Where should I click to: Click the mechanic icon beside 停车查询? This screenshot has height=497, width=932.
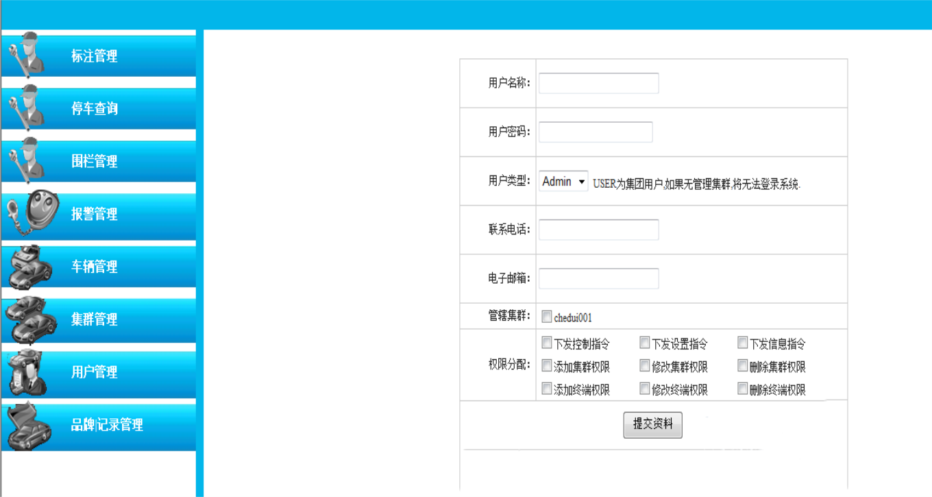pyautogui.click(x=27, y=107)
